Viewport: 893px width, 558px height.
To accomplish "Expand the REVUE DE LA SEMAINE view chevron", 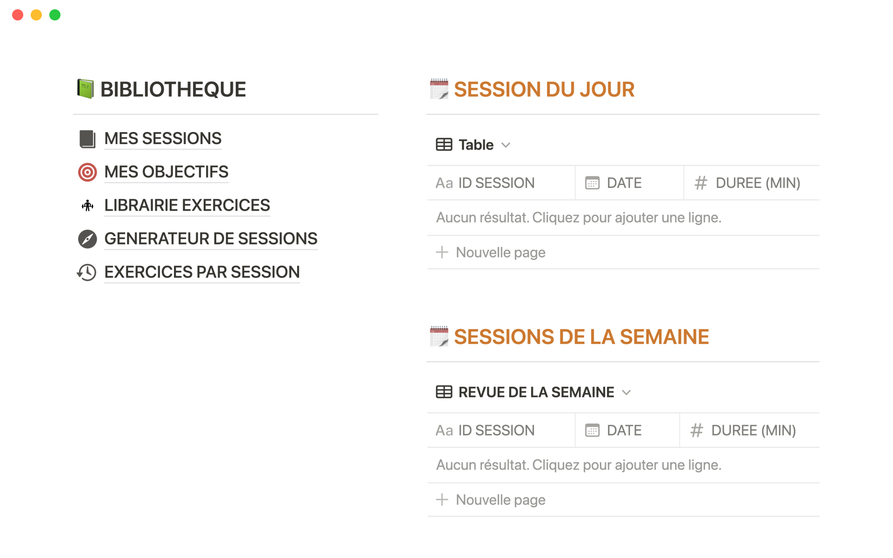I will click(626, 392).
